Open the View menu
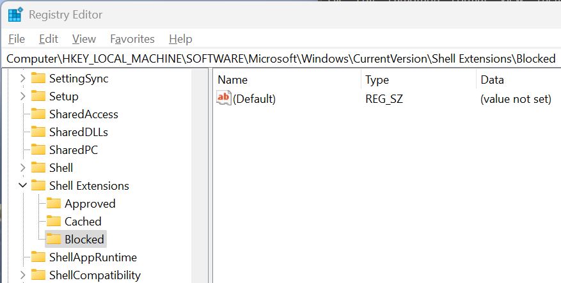 click(84, 38)
